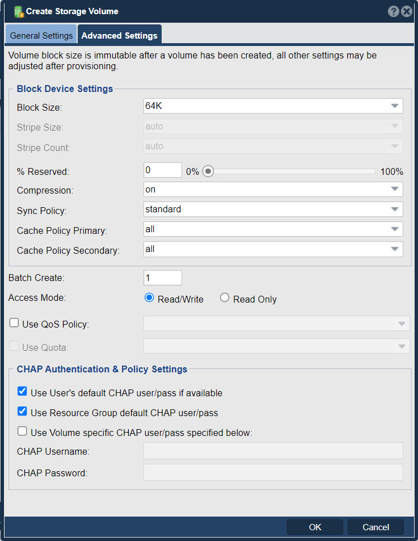The height and width of the screenshot is (541, 418).
Task: Click the Batch Create input field
Action: [163, 278]
